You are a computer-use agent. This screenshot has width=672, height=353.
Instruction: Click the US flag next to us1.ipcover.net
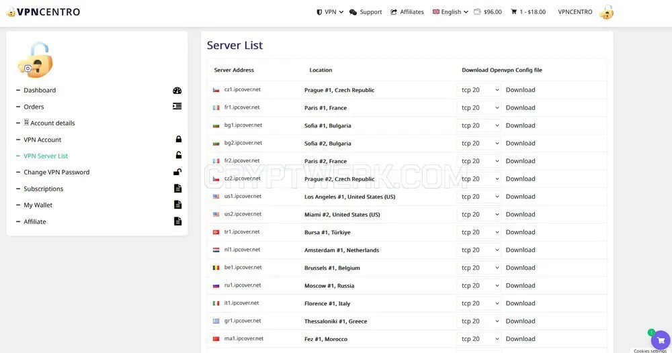[x=216, y=197]
